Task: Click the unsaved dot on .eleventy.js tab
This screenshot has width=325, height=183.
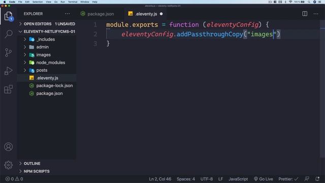Action: tap(161, 14)
